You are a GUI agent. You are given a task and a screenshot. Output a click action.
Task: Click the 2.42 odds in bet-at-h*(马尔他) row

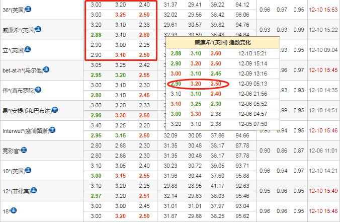(144, 65)
